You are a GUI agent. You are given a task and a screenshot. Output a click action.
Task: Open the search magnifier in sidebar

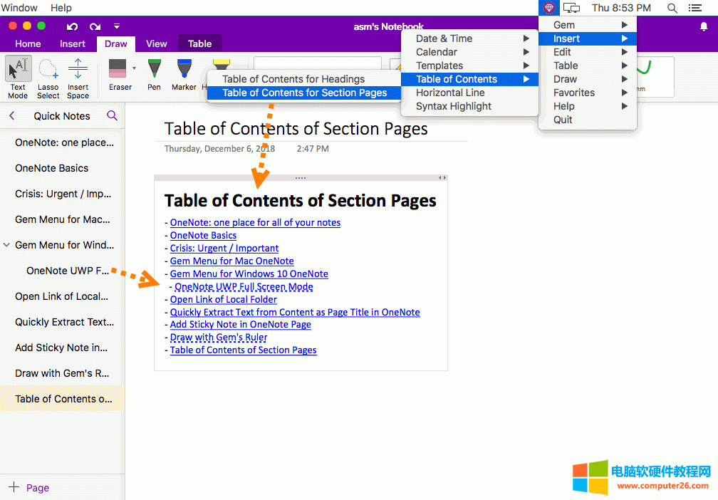click(x=112, y=115)
